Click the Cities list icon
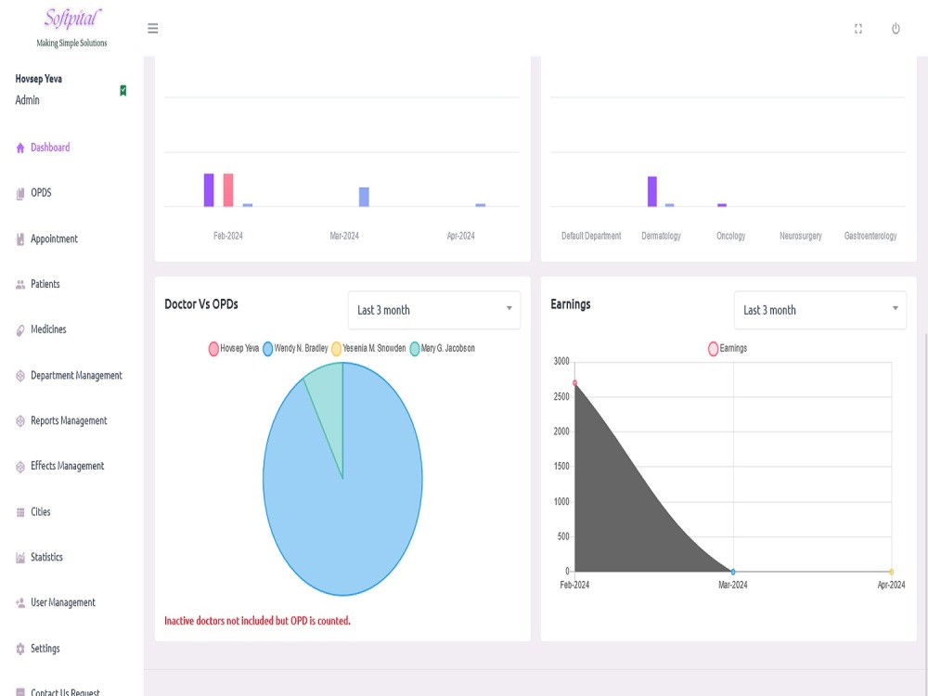The width and height of the screenshot is (928, 696). point(20,512)
